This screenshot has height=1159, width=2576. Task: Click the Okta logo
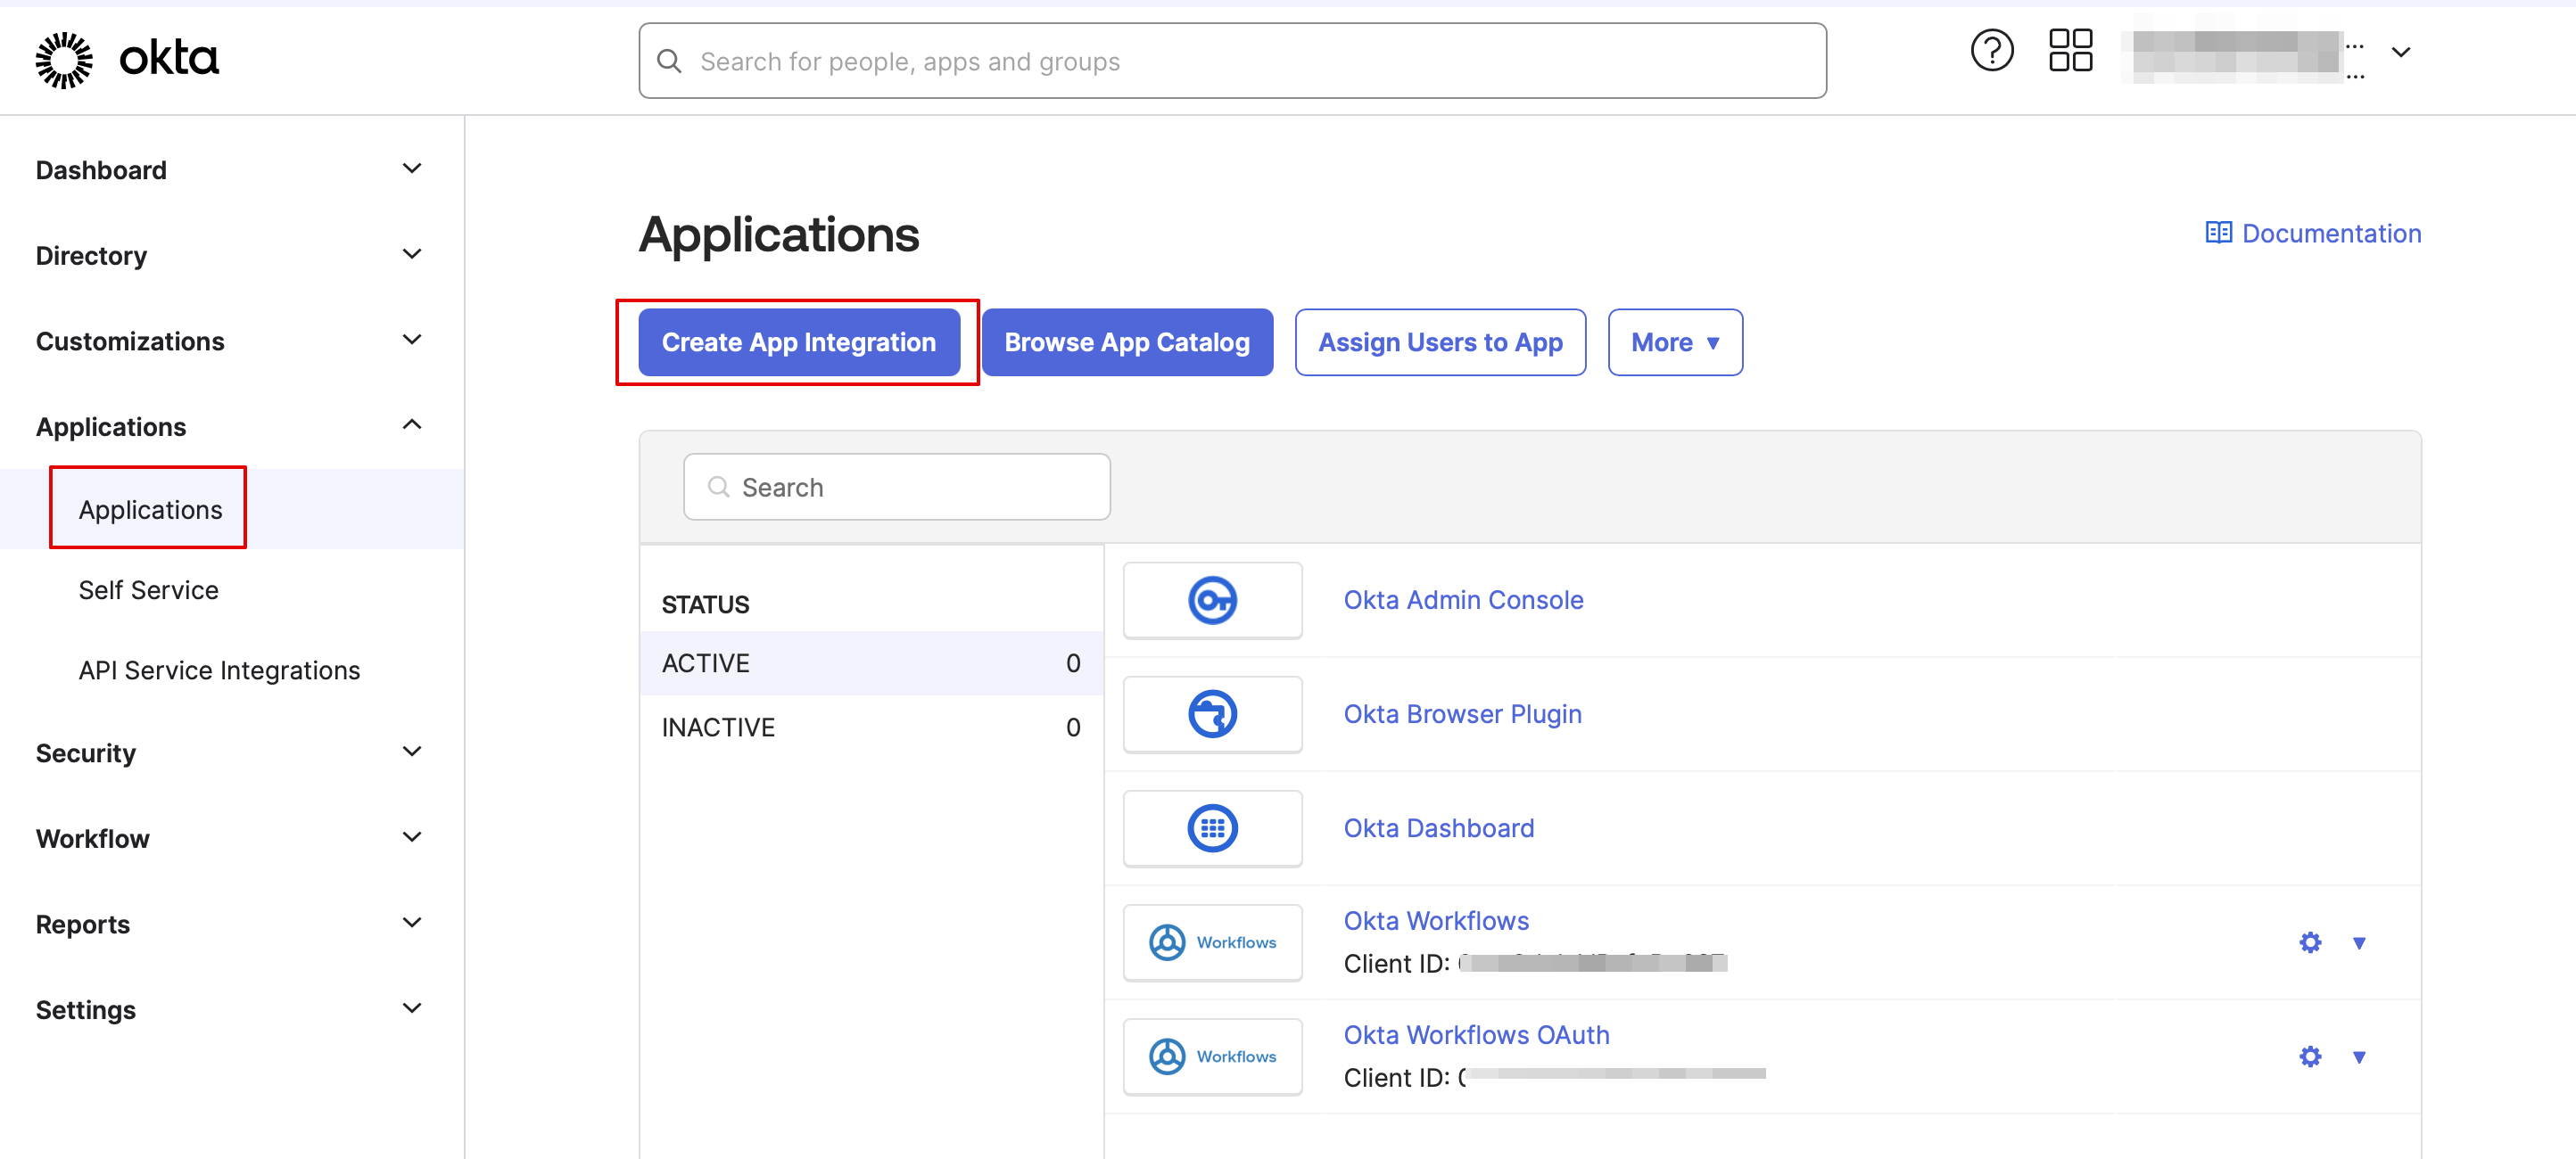(x=127, y=59)
